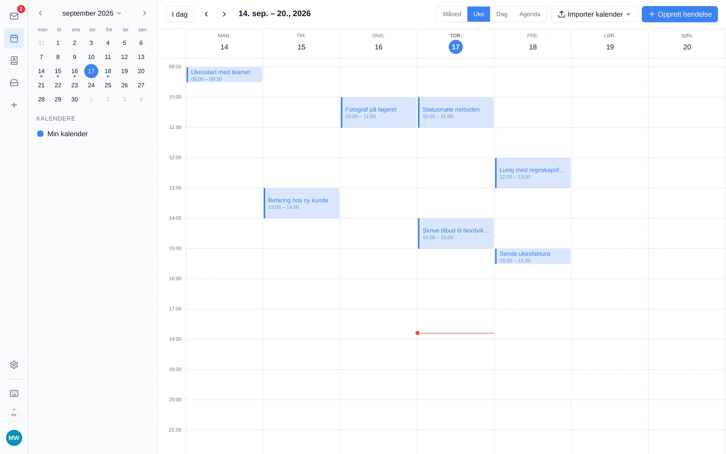This screenshot has width=726, height=454.
Task: Switch to Måned view
Action: click(452, 14)
